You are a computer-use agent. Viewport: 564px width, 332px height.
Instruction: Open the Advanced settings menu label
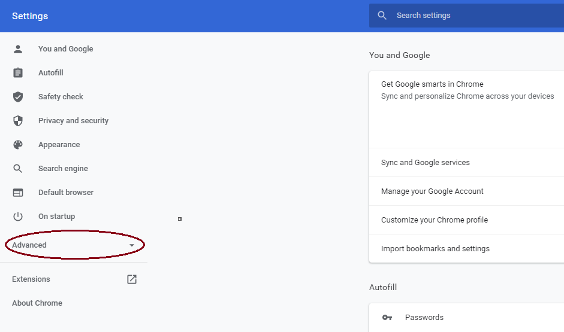coord(29,245)
